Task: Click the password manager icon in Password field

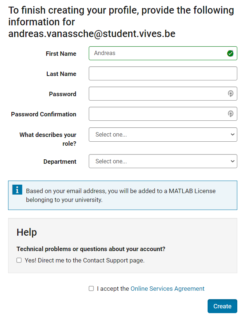Action: tap(230, 94)
